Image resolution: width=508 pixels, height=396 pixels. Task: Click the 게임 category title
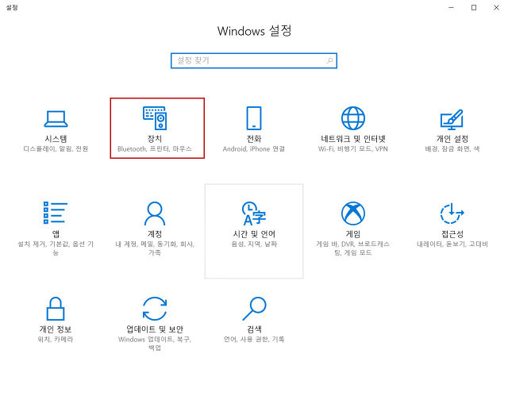click(x=353, y=234)
